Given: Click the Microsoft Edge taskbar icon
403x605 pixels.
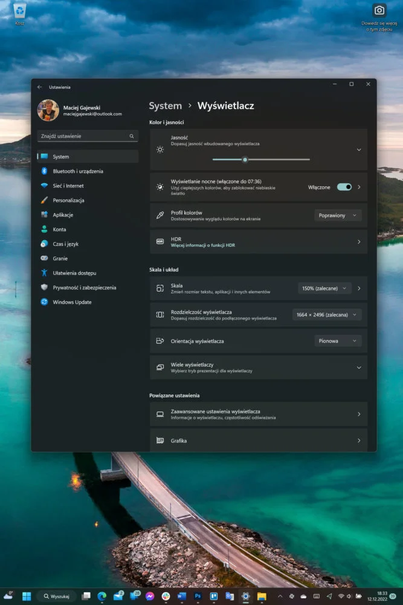Looking at the screenshot, I should (x=102, y=596).
